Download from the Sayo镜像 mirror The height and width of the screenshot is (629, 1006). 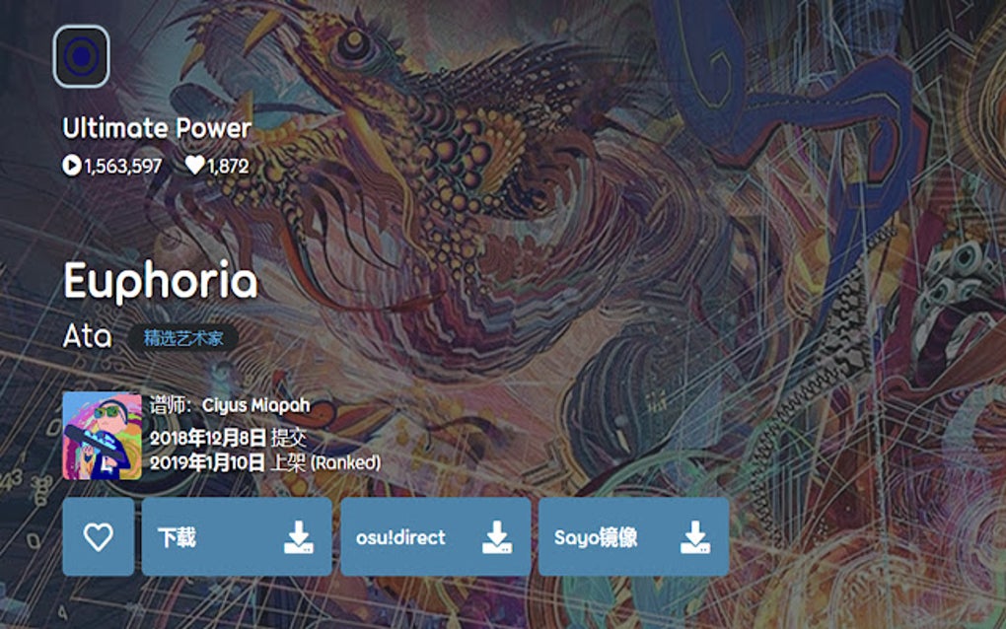pos(634,536)
